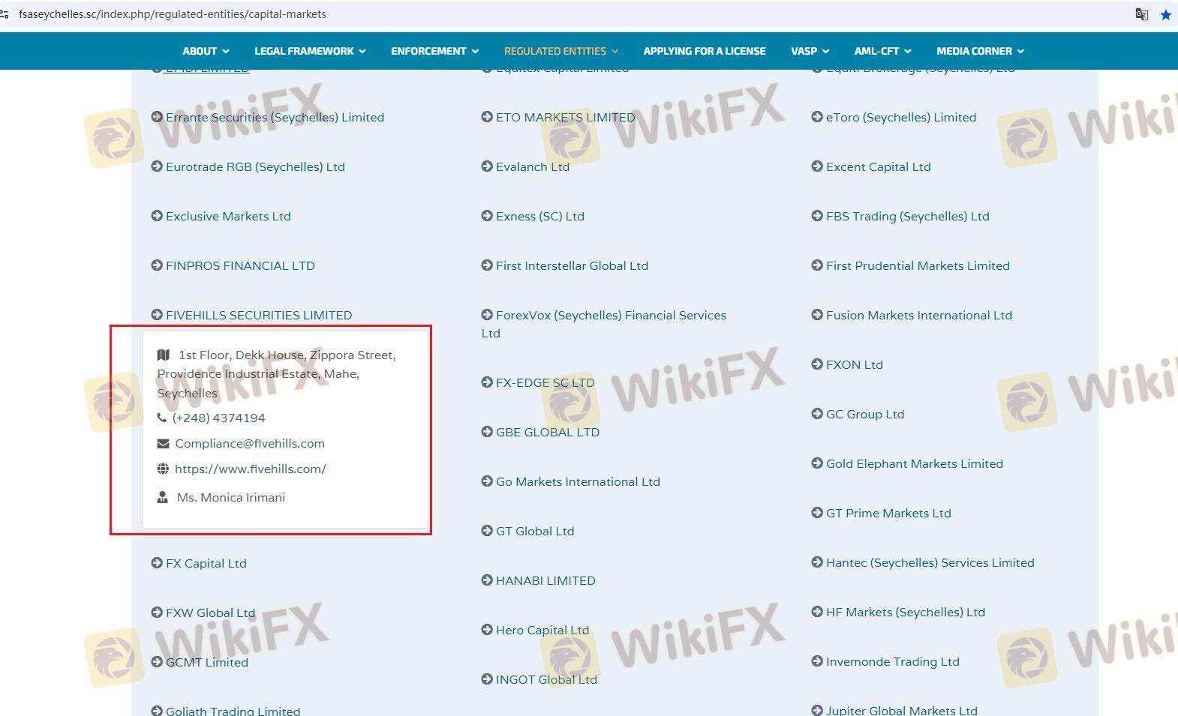
Task: Click arrow icon beside HANABI LIMITED
Action: (487, 580)
